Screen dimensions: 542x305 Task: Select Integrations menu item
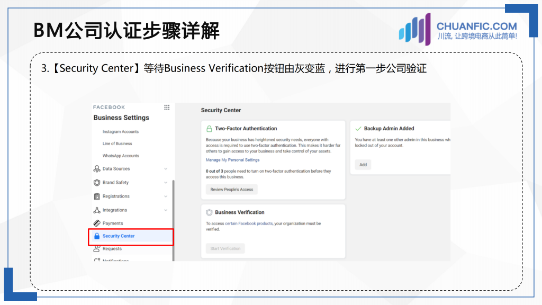coord(115,210)
